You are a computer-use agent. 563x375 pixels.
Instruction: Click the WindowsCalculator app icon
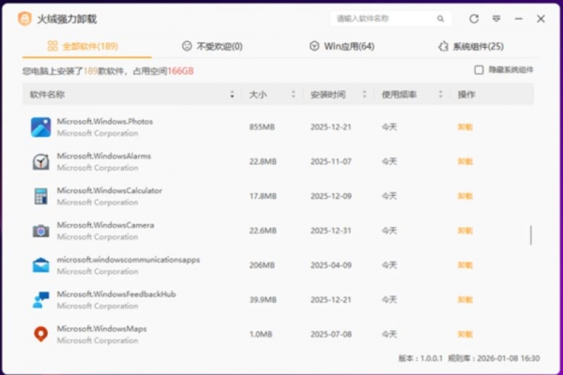(40, 196)
